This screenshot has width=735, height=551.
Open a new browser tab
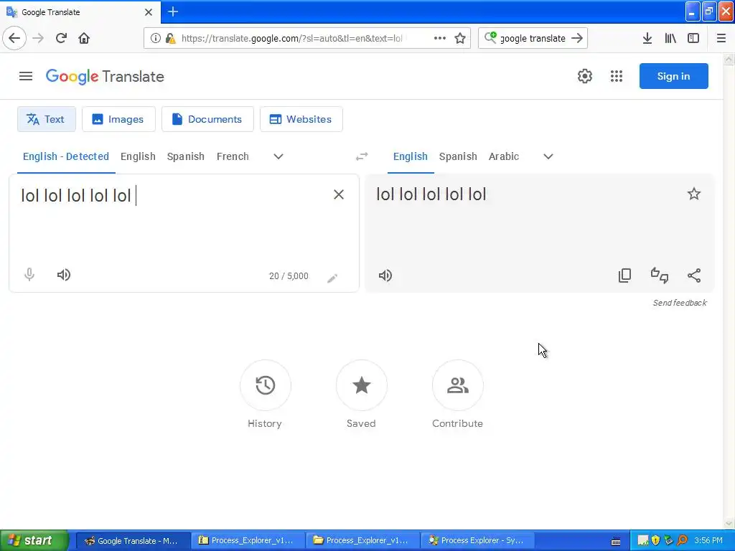(173, 11)
